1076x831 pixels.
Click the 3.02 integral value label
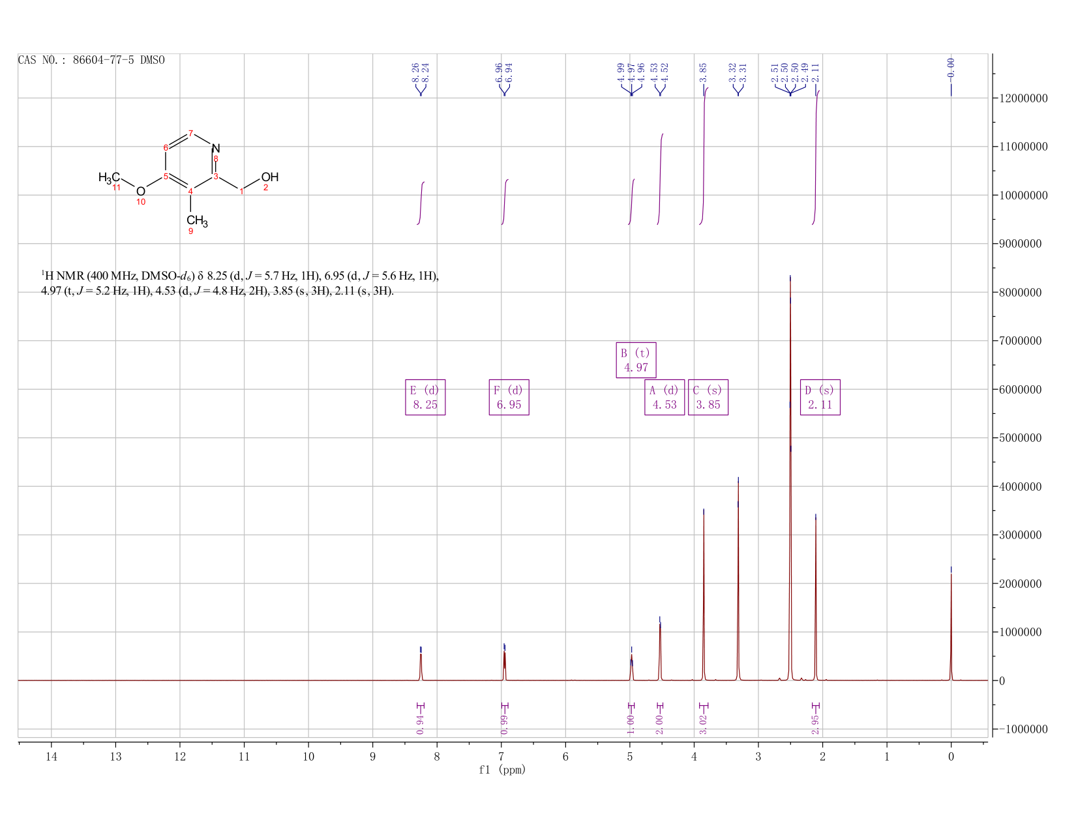(x=703, y=724)
